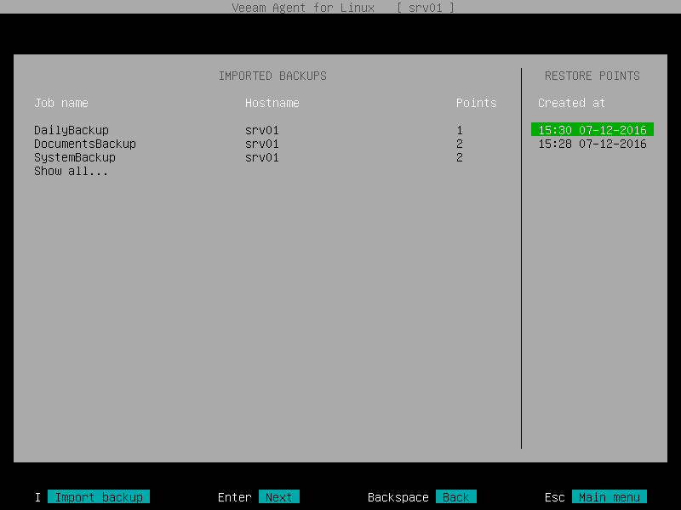The height and width of the screenshot is (510, 681).
Task: Click the 'Enter' key hint label
Action: click(235, 497)
